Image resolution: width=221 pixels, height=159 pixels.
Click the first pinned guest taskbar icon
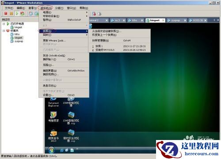[62, 150]
